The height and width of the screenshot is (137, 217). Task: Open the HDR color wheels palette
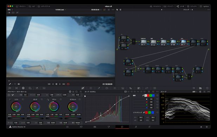click(30, 88)
